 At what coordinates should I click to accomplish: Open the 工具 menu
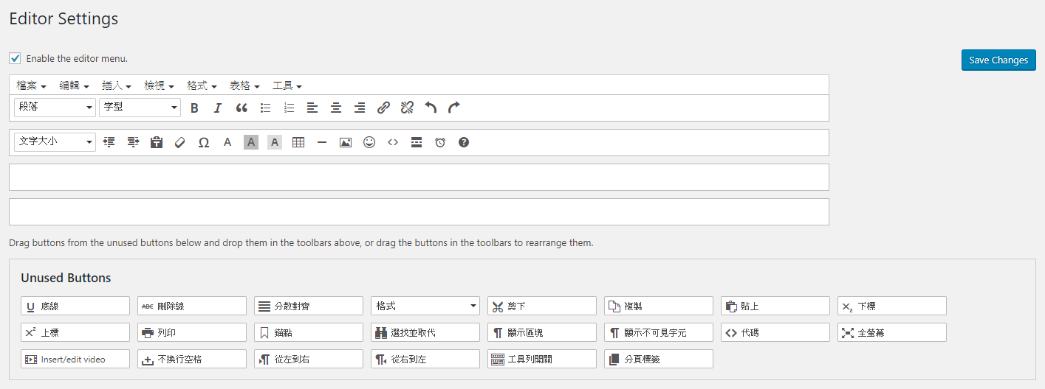click(x=287, y=85)
